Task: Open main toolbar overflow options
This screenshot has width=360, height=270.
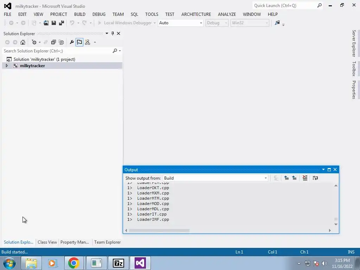Action: (x=283, y=24)
